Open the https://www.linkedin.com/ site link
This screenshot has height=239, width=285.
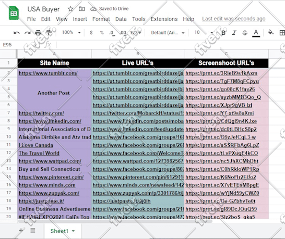(x=50, y=121)
